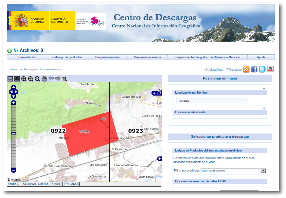This screenshot has width=286, height=198.
Task: Click the Córdoba location name input field
Action: point(211,101)
